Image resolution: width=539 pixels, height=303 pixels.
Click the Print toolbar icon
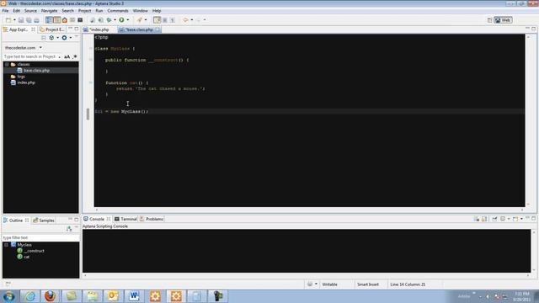36,20
